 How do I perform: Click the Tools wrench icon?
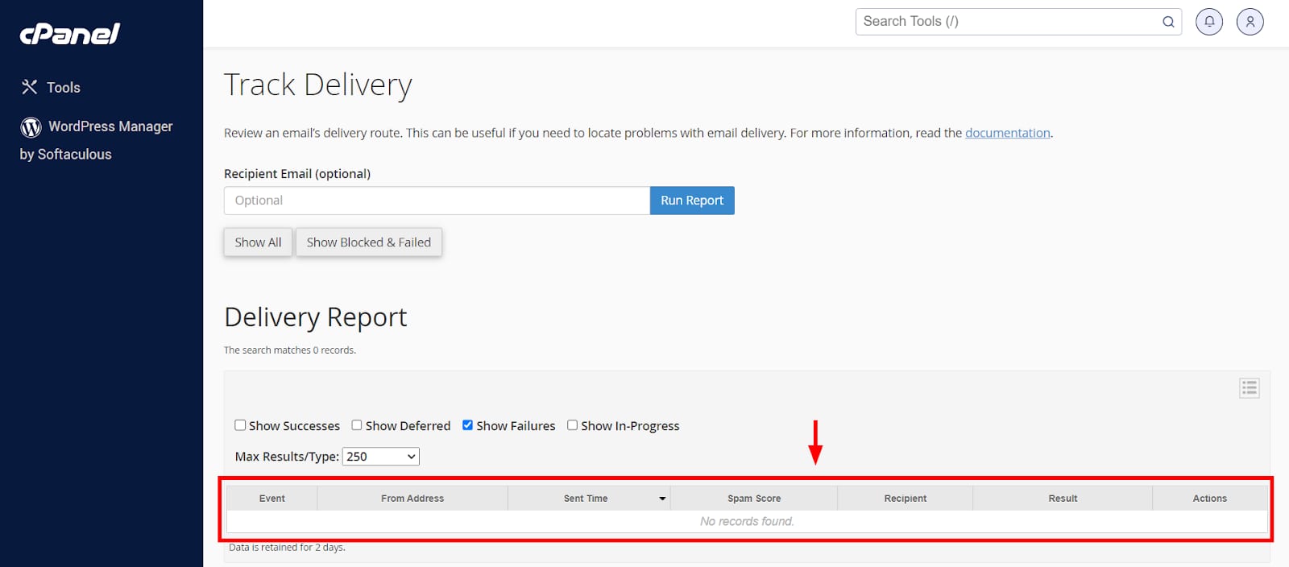30,87
